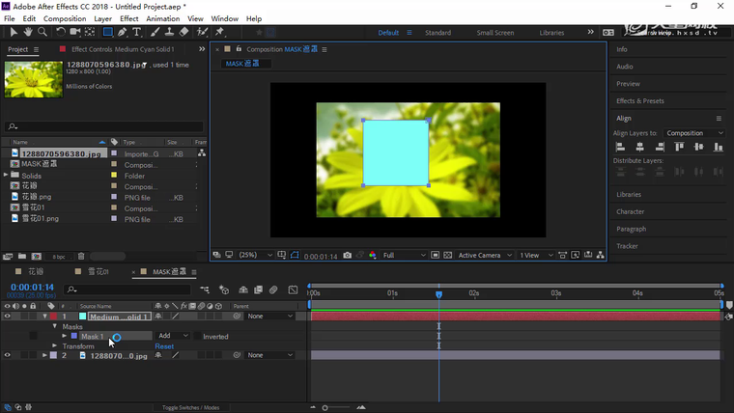The width and height of the screenshot is (734, 413).
Task: Select the Eraser tool
Action: pyautogui.click(x=184, y=33)
